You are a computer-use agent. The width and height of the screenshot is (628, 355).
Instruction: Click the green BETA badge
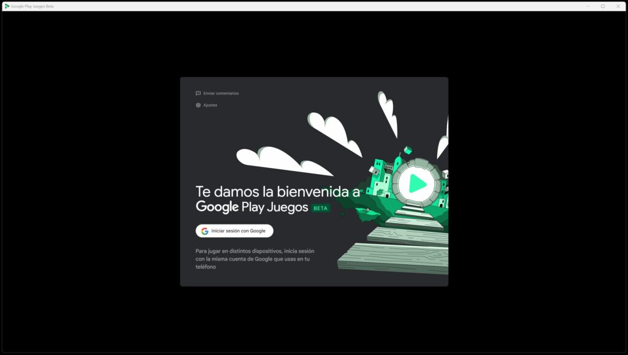coord(321,208)
